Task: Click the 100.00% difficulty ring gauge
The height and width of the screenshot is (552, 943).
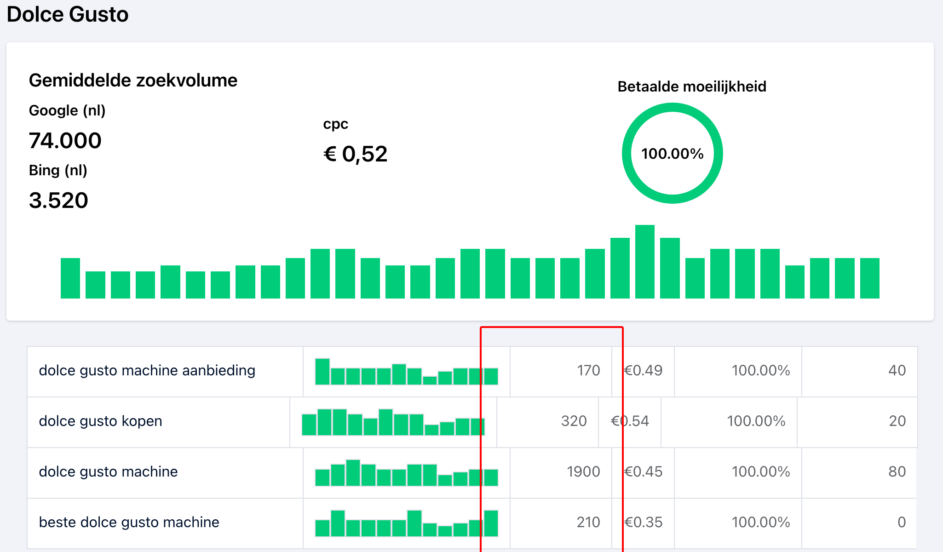Action: pos(673,153)
